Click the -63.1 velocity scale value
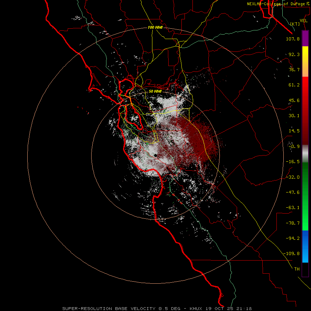This screenshot has width=311, height=311. point(293,208)
